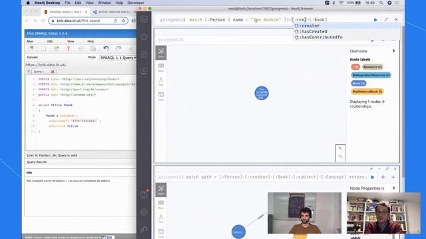Click the blue node in lower graph

[238, 232]
